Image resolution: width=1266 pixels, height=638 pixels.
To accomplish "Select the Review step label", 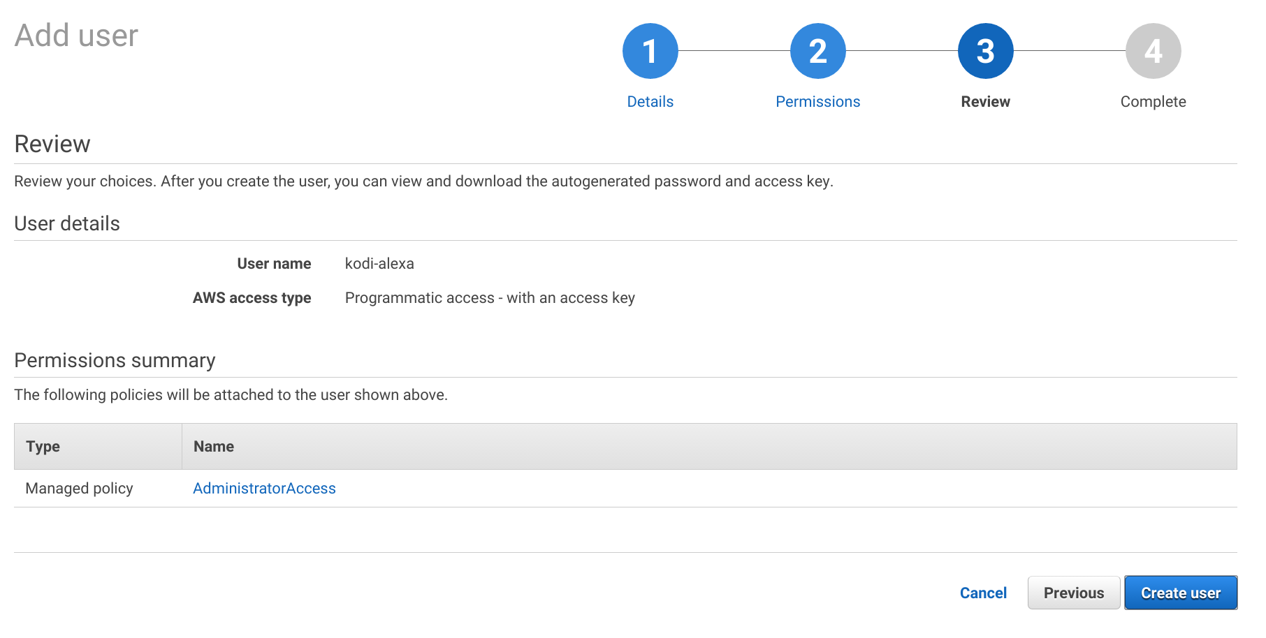I will (x=985, y=102).
